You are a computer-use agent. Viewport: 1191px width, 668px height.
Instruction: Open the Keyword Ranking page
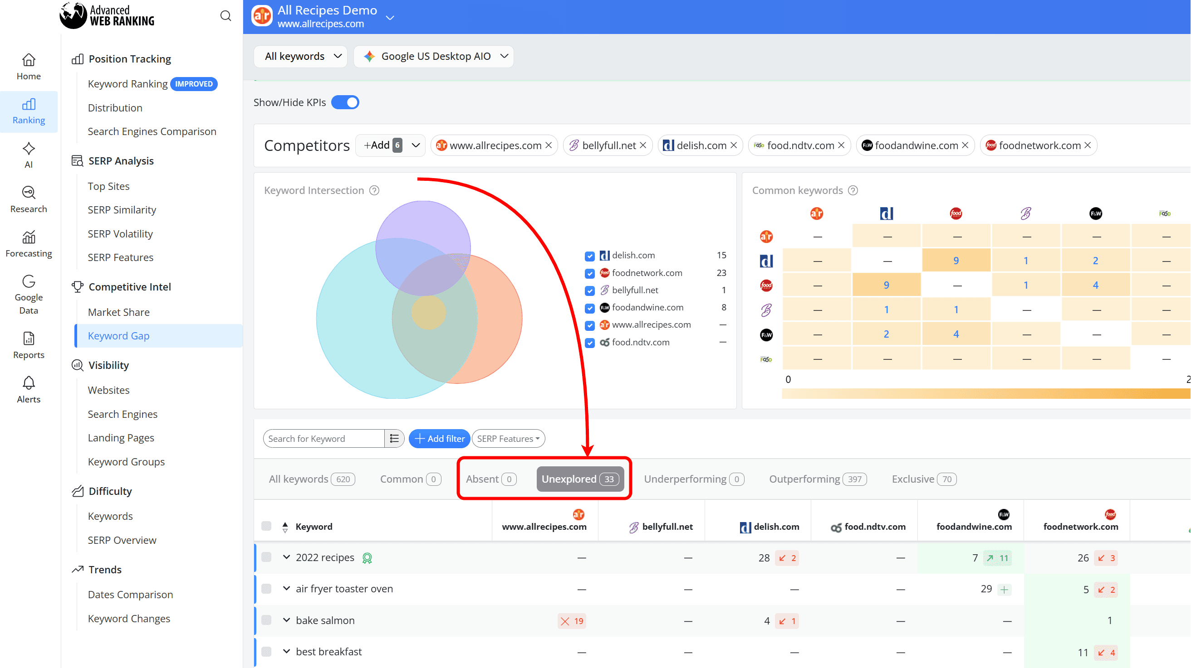coord(127,84)
